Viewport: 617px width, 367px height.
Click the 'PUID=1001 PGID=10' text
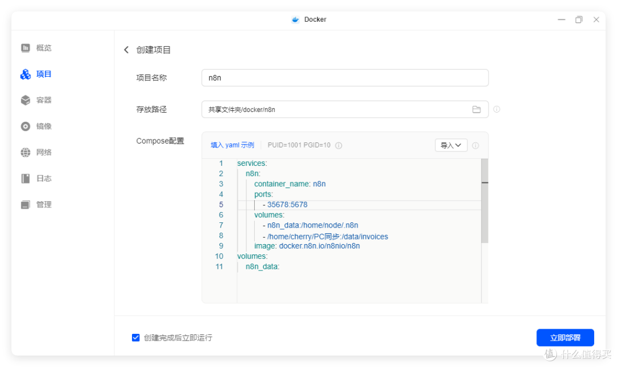tap(299, 145)
